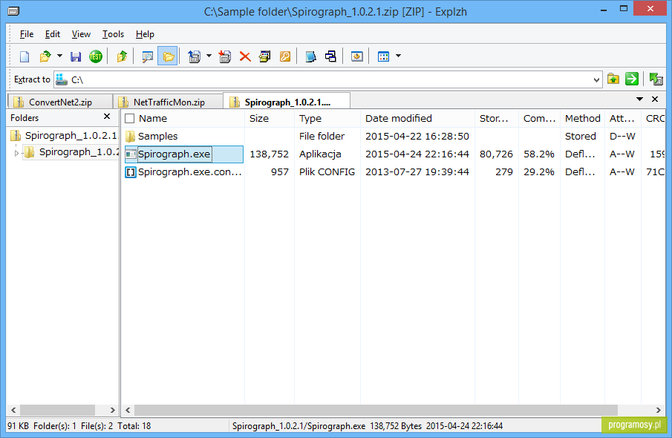The image size is (672, 438).
Task: Open the Tools menu
Action: click(x=113, y=34)
